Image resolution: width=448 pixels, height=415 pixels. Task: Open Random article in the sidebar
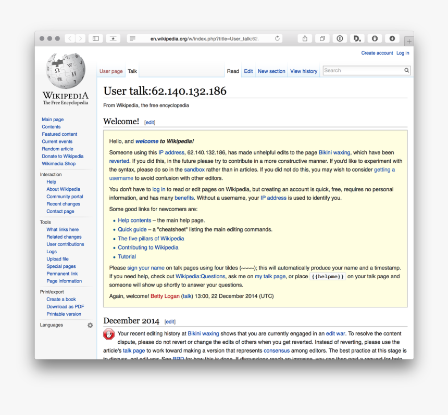coord(57,149)
